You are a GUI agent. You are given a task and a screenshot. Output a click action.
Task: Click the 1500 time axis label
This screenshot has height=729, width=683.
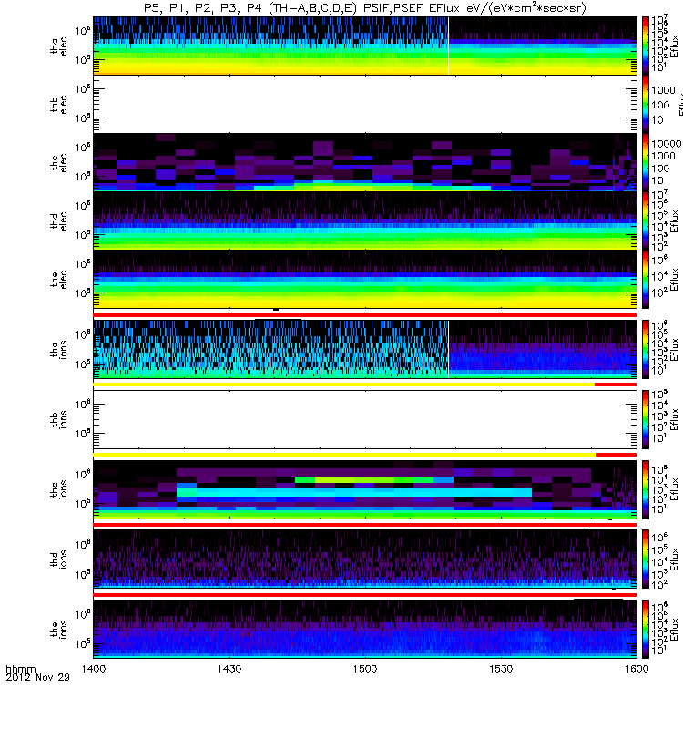coord(365,669)
